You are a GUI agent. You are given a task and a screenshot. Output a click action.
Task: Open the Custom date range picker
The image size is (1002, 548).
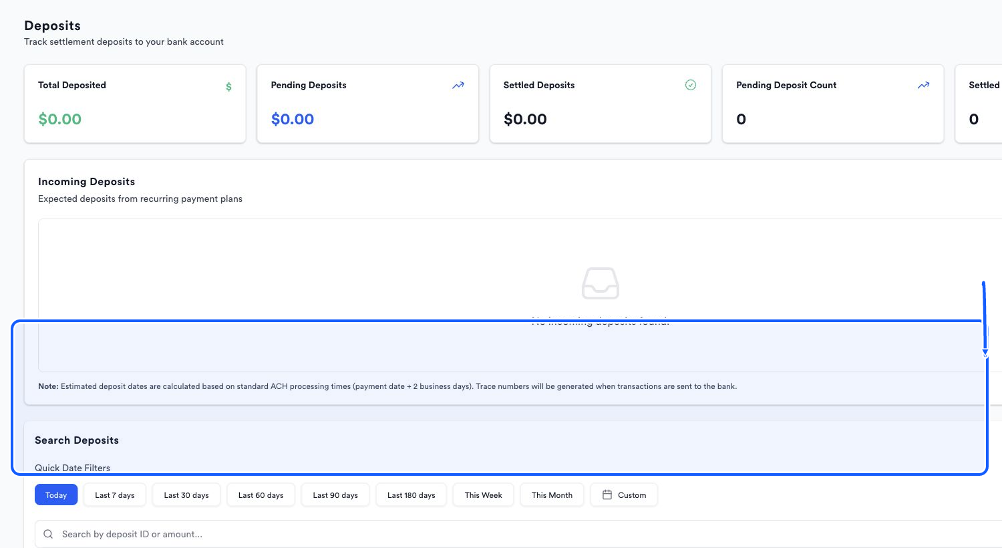624,495
